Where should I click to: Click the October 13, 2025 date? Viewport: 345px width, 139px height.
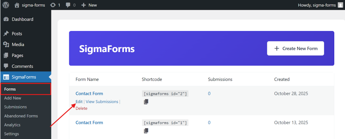(291, 123)
